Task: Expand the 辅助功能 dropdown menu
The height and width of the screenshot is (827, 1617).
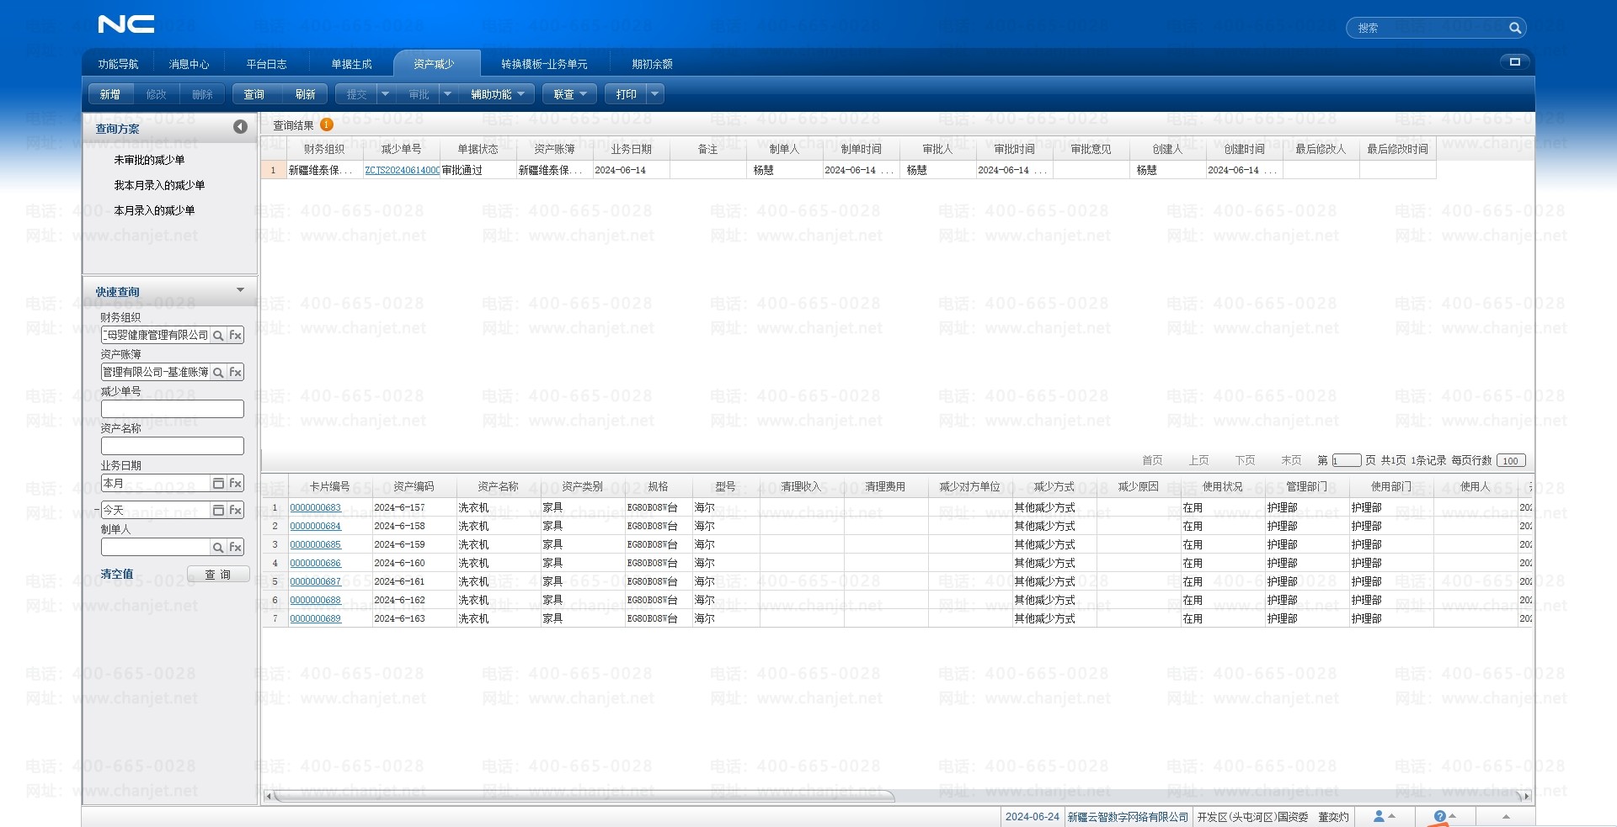Action: click(497, 94)
